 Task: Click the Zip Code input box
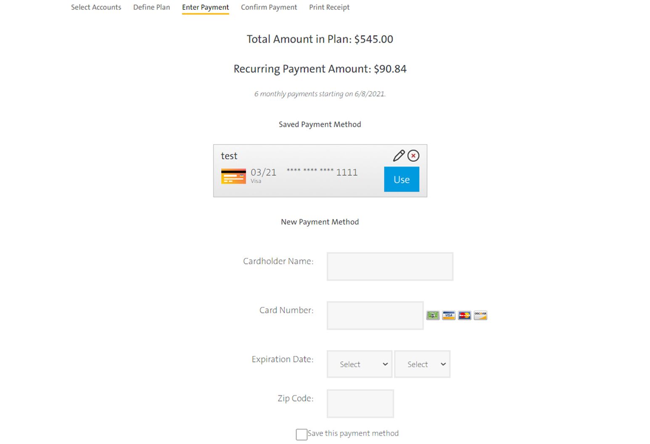[360, 404]
